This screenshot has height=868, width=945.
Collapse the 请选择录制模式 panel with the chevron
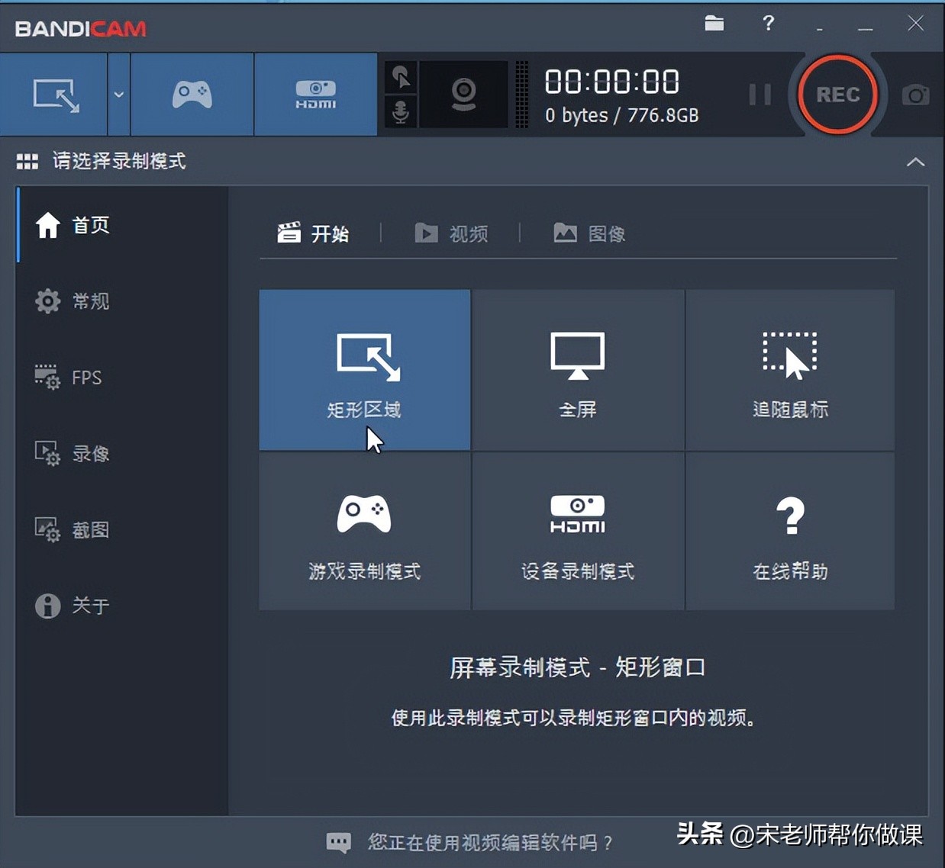[x=915, y=162]
